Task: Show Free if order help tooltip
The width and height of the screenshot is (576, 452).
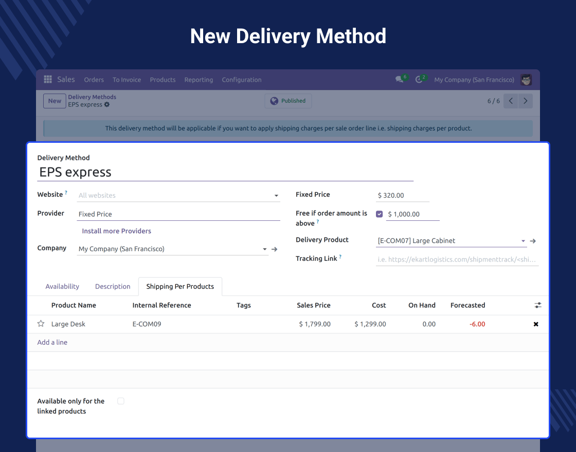Action: [x=318, y=221]
